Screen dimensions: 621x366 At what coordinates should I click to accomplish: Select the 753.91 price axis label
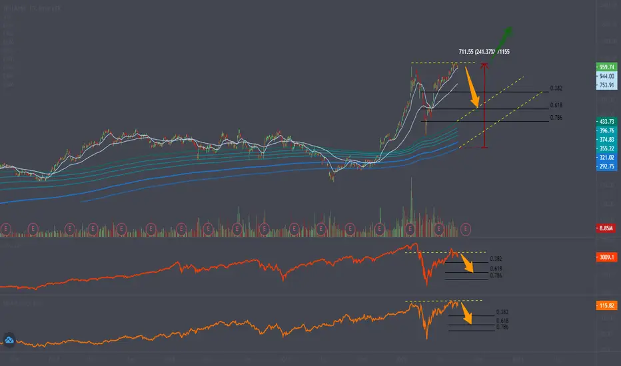[x=606, y=85]
